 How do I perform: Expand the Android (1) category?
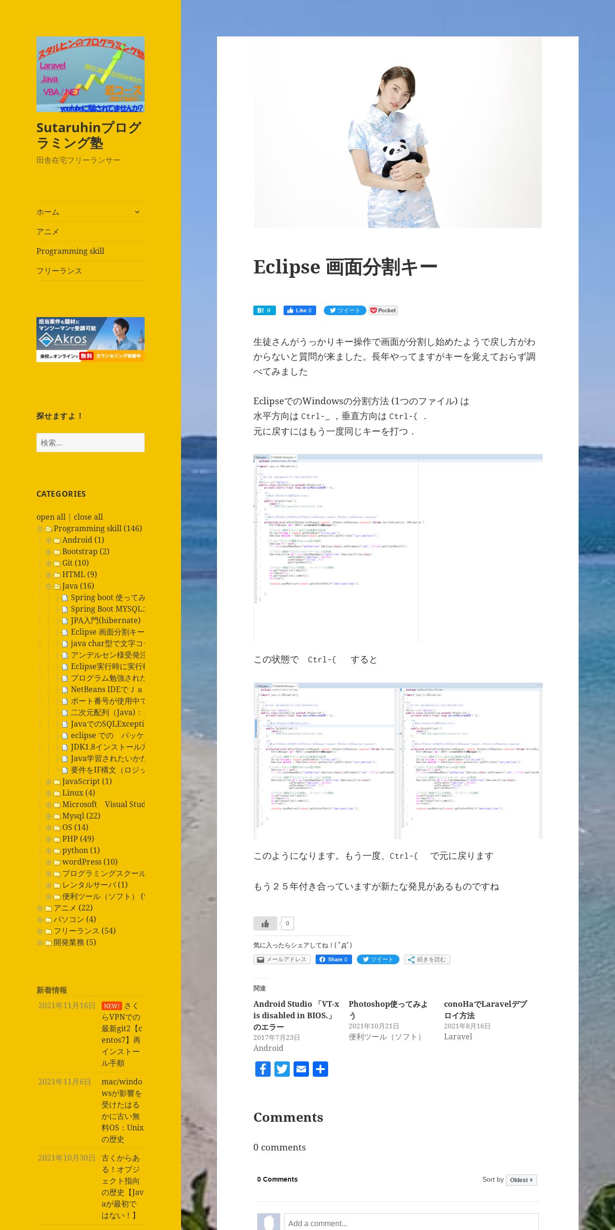(x=48, y=540)
